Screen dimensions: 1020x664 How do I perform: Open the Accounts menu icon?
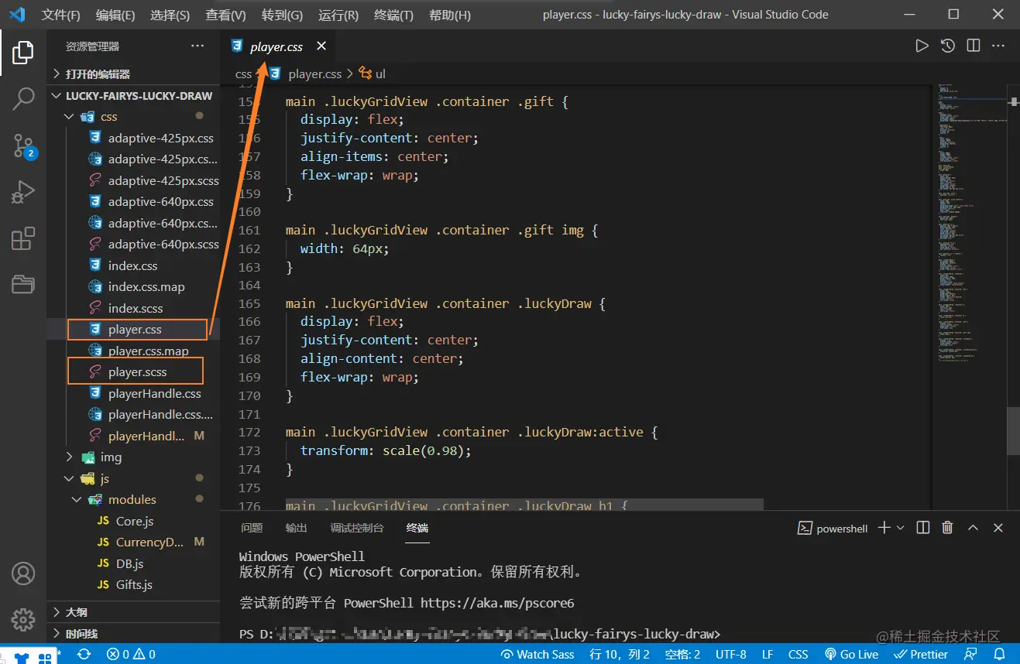pos(23,573)
